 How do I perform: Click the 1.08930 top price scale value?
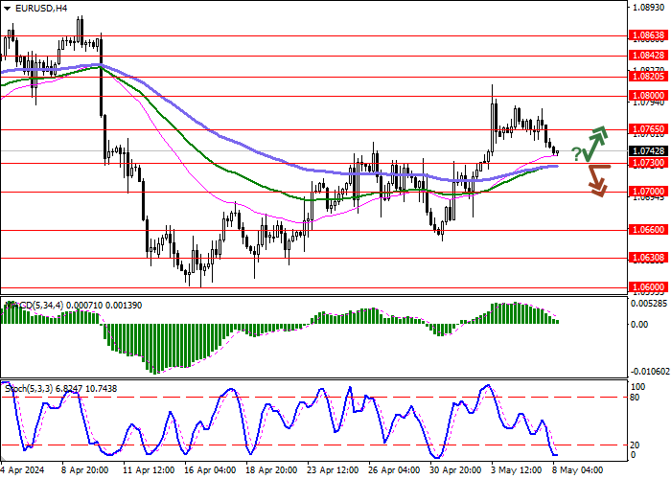coord(649,8)
